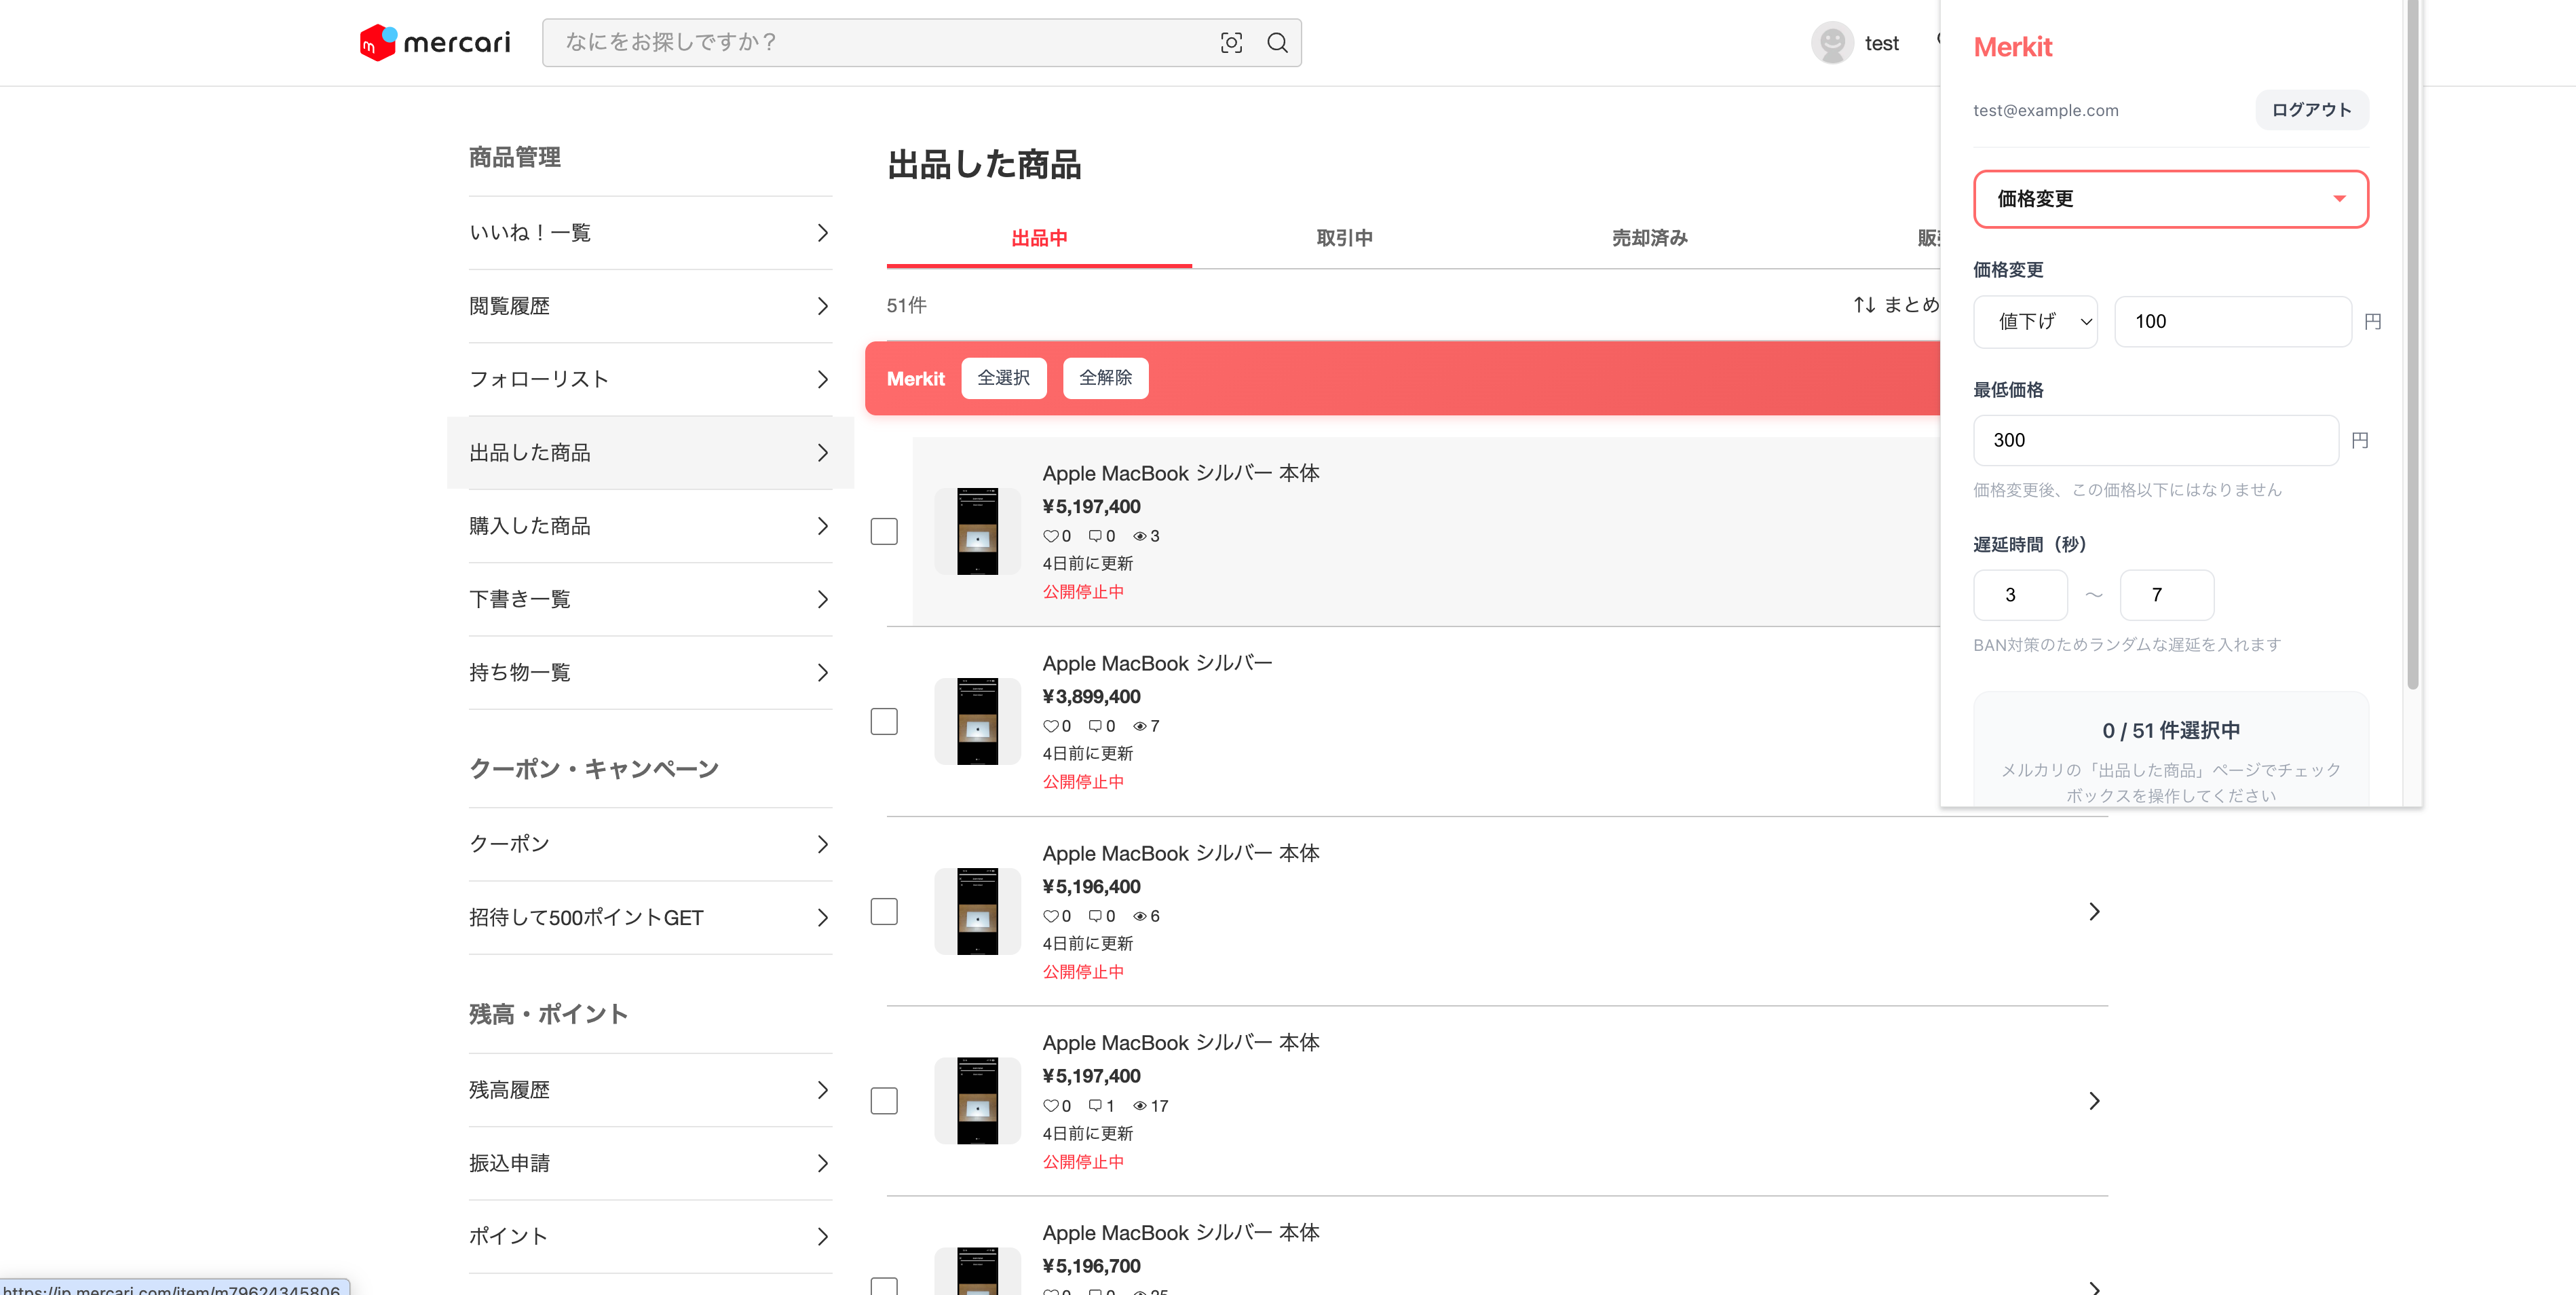2576x1295 pixels.
Task: Click arrow on third MacBook listing row
Action: tap(2094, 911)
